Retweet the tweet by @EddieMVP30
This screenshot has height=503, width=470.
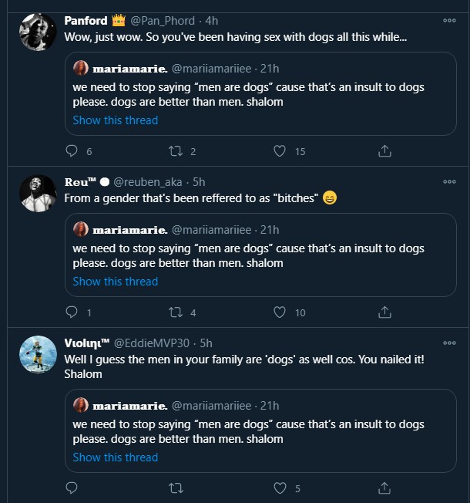pos(176,488)
